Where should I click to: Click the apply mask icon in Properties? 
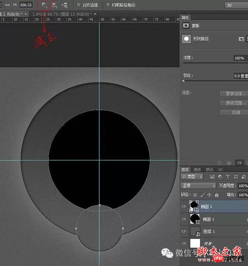click(229, 163)
